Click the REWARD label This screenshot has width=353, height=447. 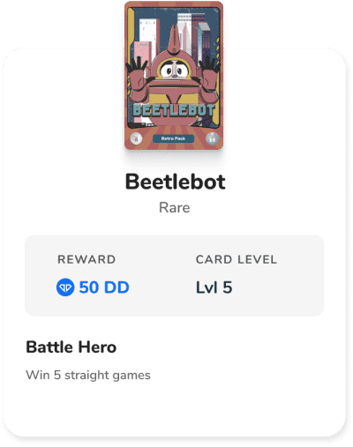coord(86,259)
